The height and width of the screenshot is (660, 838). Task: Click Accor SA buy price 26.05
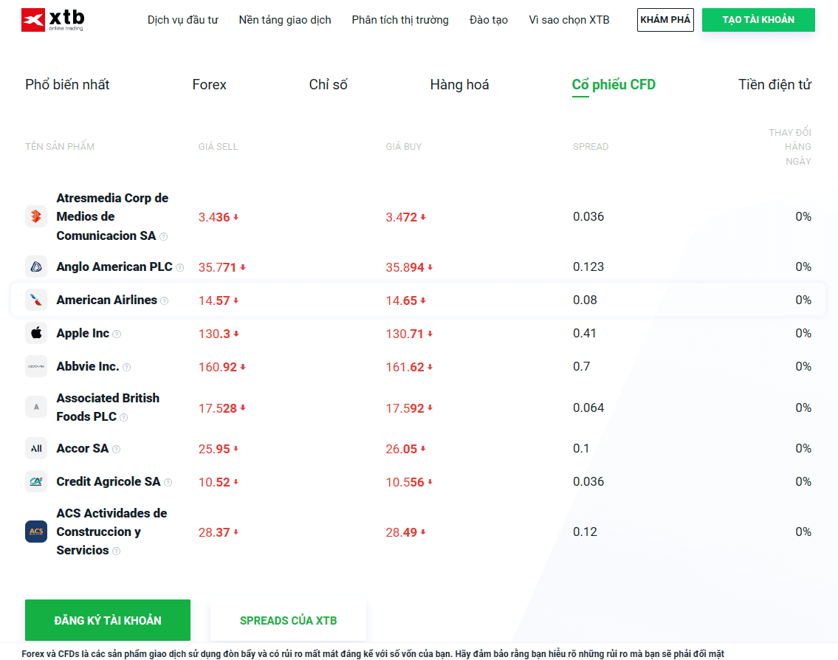point(402,449)
